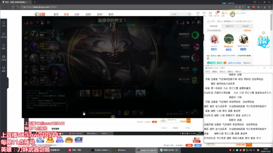Expand 分类 dropdown in navigation
Screen dimensions: 273x153
(77, 14)
